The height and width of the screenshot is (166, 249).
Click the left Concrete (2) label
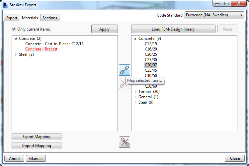coord(30,39)
